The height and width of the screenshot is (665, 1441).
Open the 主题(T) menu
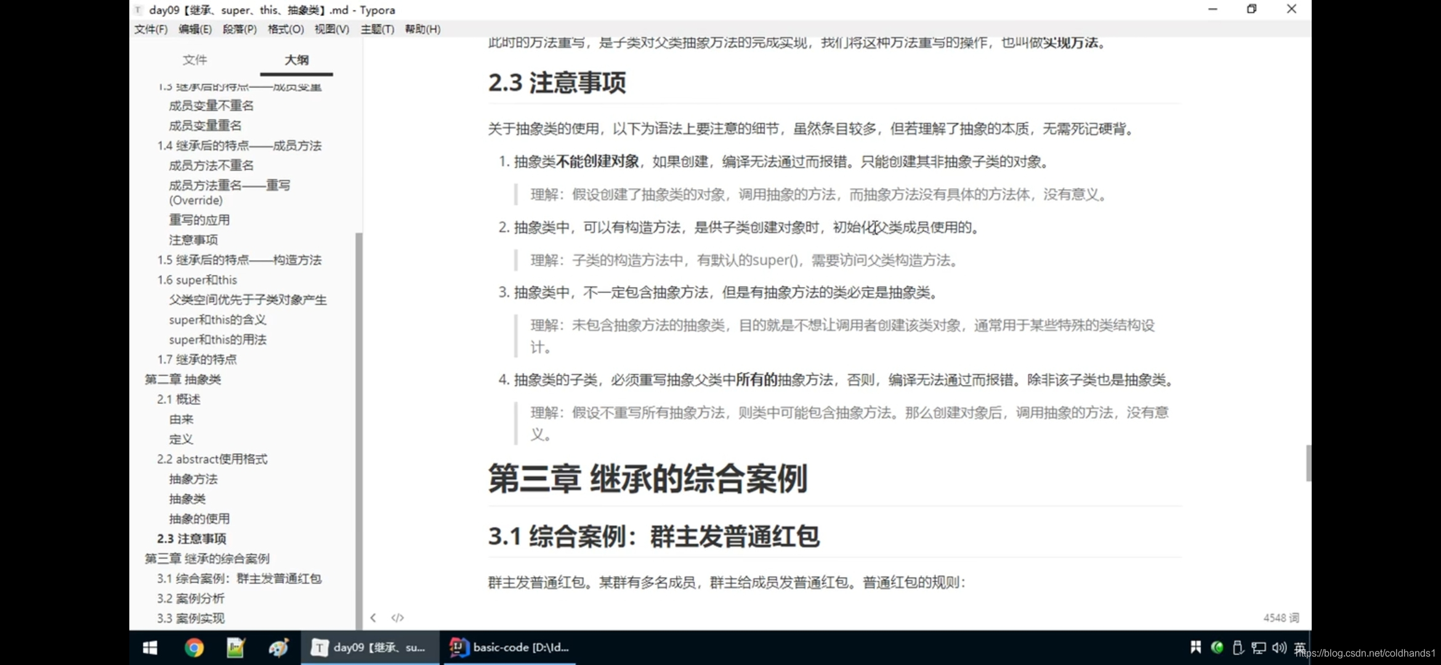tap(377, 29)
